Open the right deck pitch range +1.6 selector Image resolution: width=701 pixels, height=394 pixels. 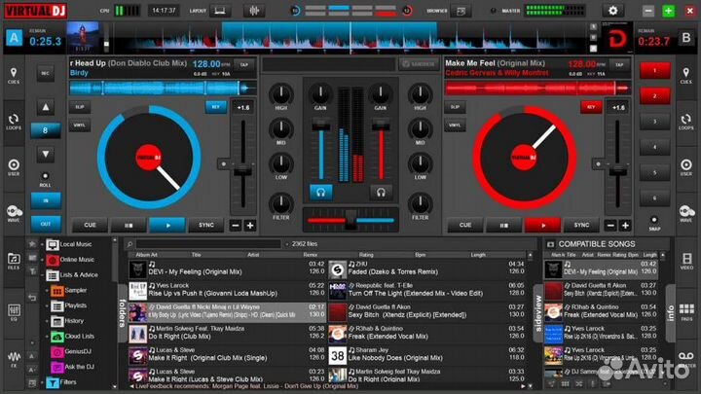(x=618, y=108)
